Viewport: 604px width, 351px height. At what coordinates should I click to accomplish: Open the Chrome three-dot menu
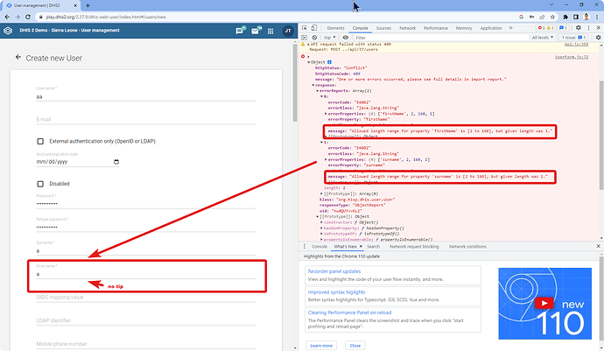click(x=597, y=17)
